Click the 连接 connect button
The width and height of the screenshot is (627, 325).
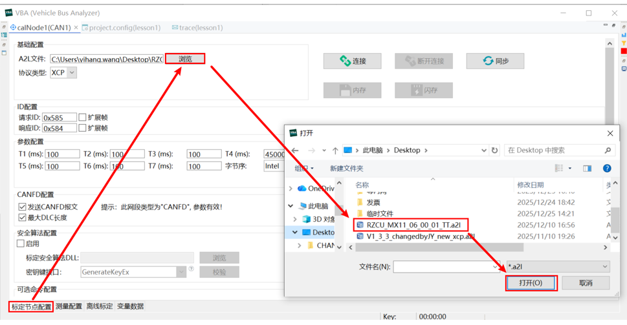(352, 61)
